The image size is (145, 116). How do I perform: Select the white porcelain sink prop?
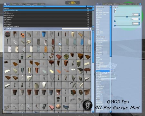73,71
